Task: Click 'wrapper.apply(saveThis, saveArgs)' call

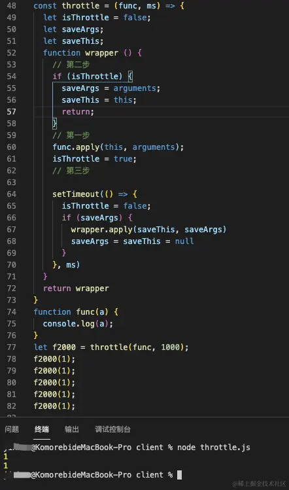Action: point(148,230)
